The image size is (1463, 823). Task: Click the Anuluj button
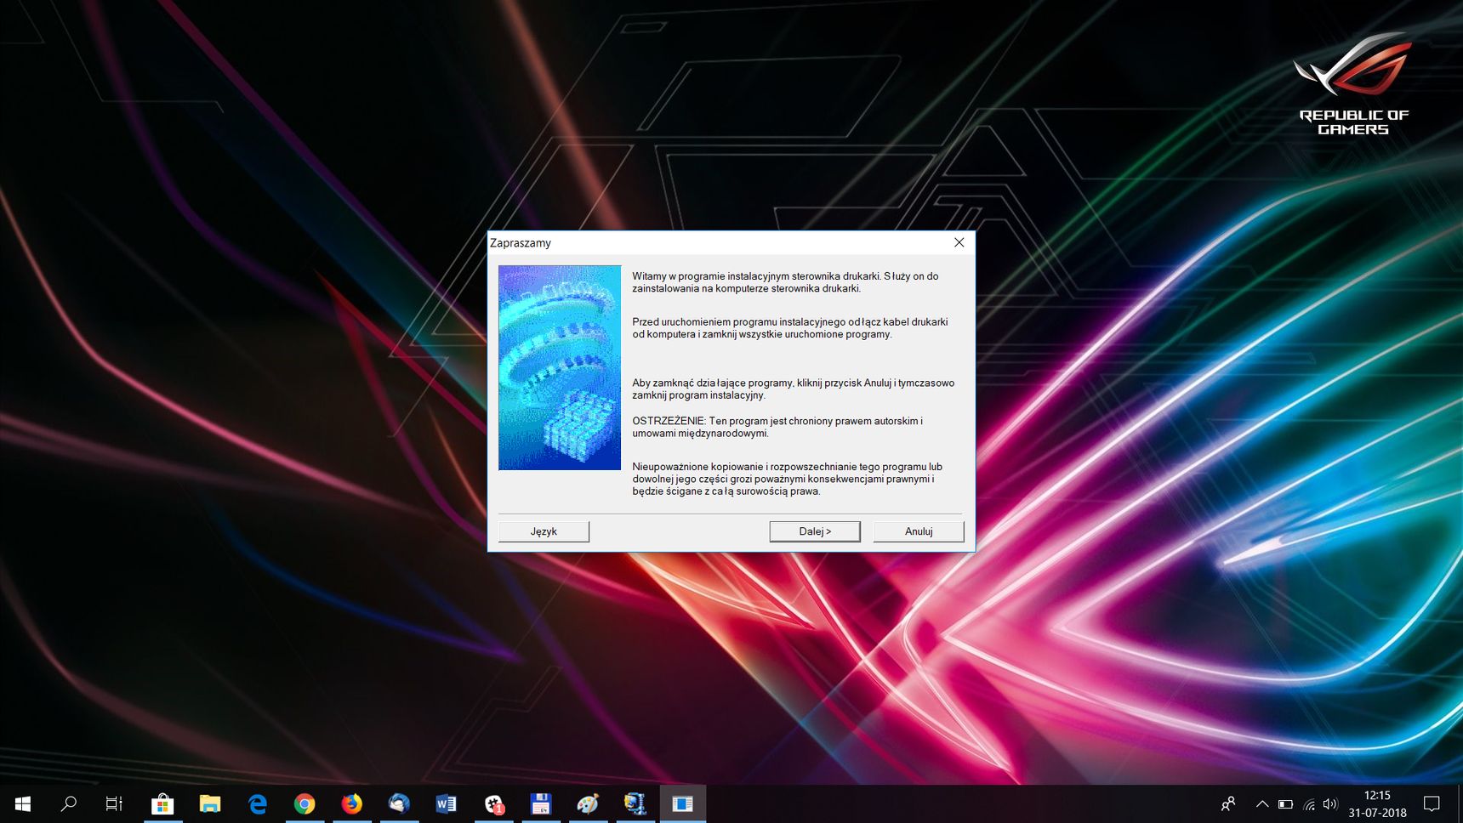point(919,531)
